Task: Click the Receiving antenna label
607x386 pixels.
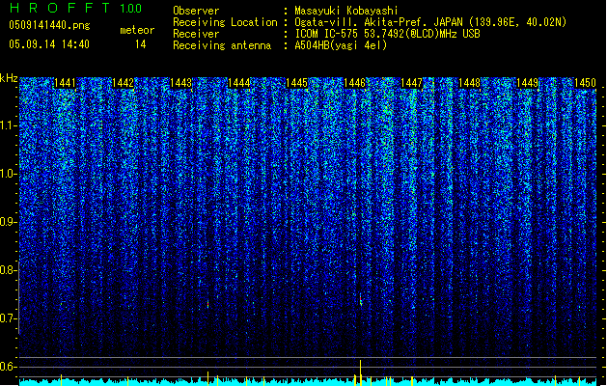Action: point(222,45)
